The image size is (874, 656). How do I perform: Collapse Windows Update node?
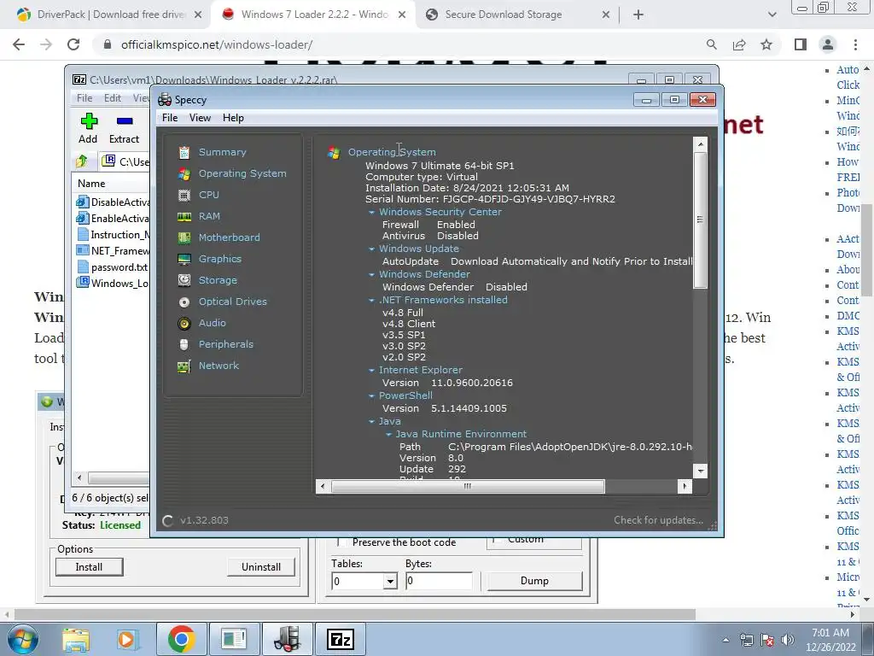click(x=371, y=249)
